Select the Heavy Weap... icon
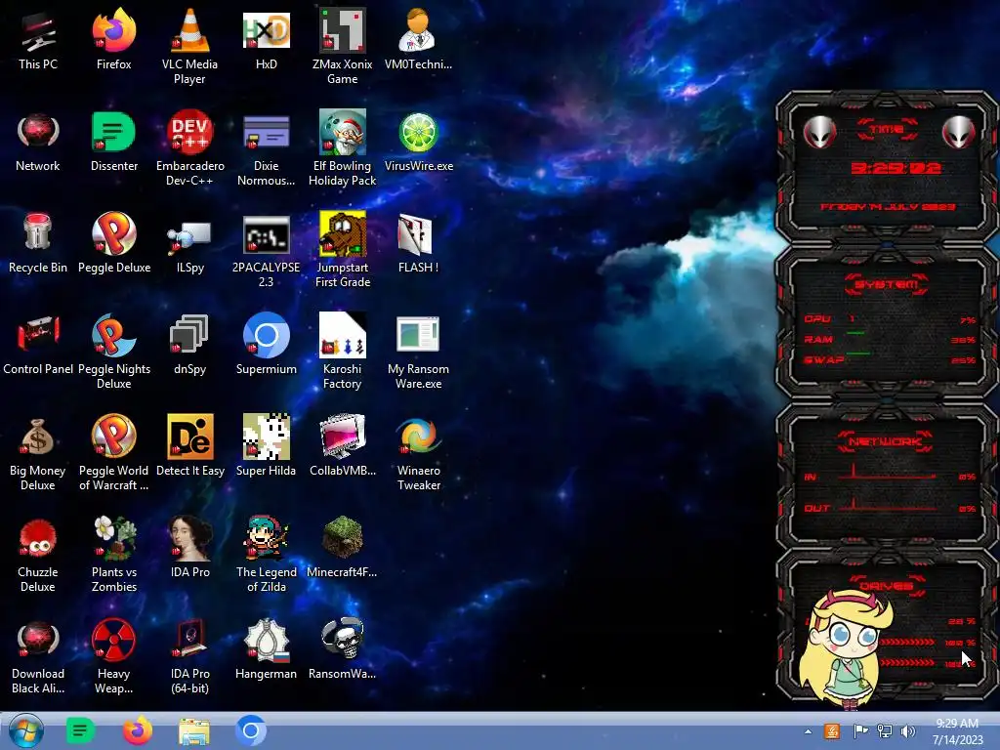1000x750 pixels. click(x=113, y=639)
